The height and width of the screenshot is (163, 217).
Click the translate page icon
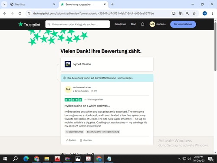click(x=181, y=13)
